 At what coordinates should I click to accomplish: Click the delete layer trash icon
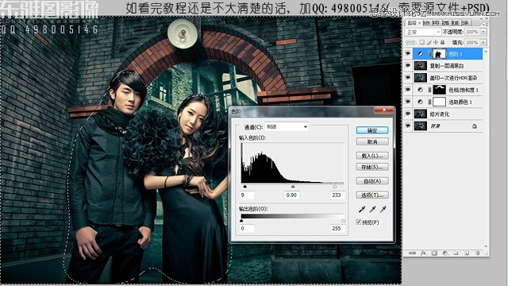(478, 253)
